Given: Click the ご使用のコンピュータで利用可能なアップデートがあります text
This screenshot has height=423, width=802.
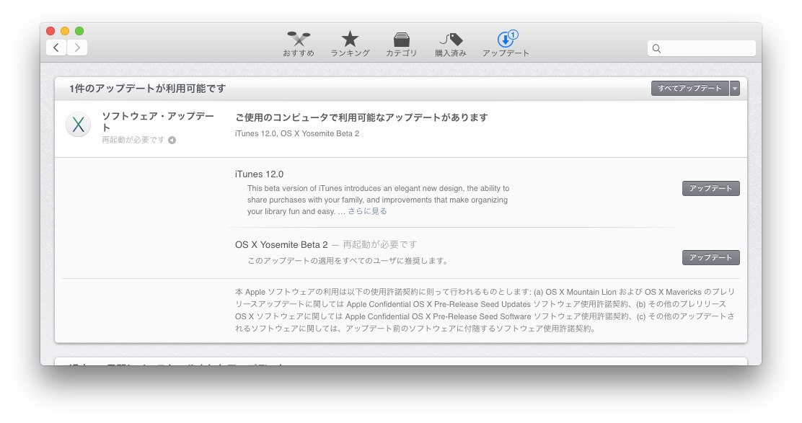Looking at the screenshot, I should (x=361, y=117).
